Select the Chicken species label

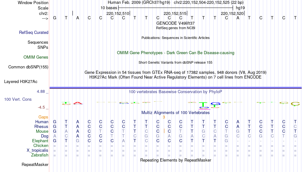[x=41, y=146]
